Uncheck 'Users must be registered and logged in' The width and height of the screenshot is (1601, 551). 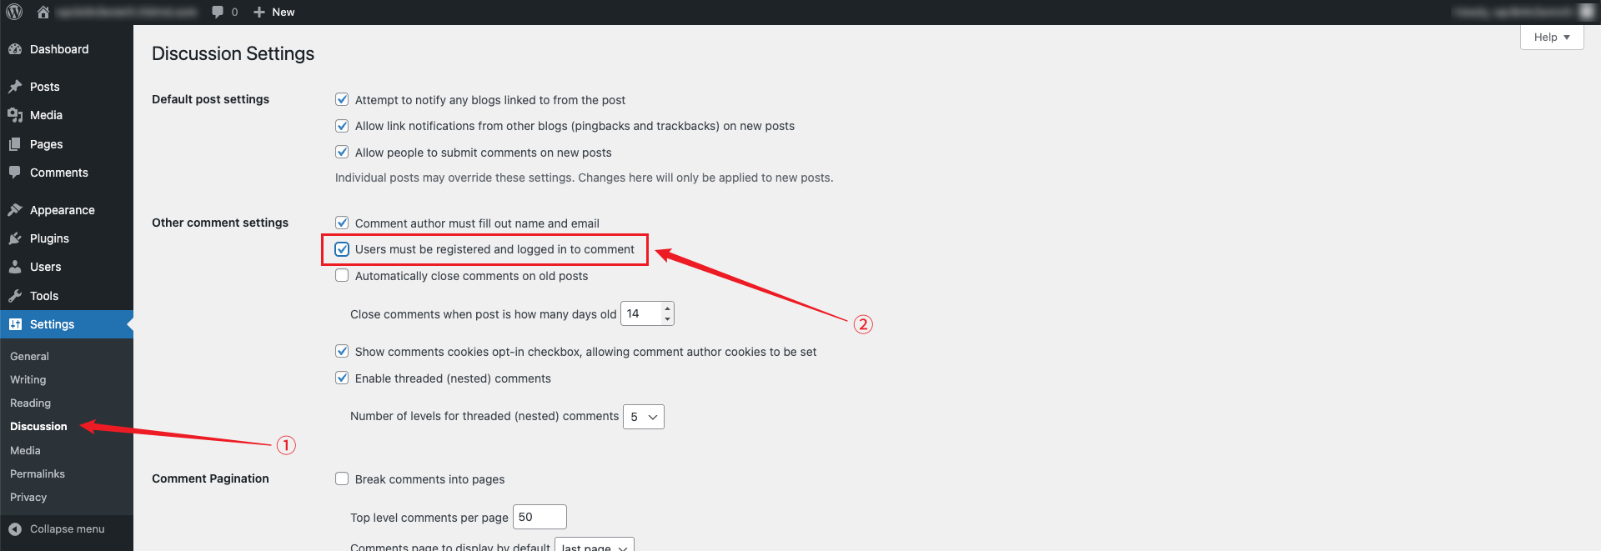click(342, 249)
